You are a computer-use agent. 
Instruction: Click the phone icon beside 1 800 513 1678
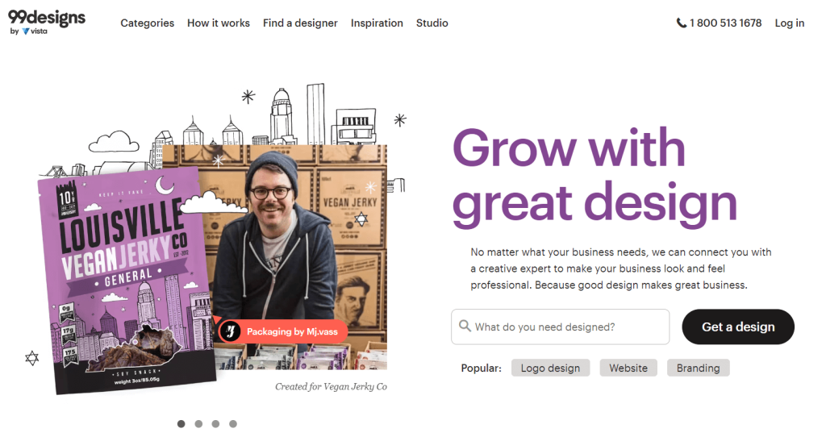pos(681,23)
